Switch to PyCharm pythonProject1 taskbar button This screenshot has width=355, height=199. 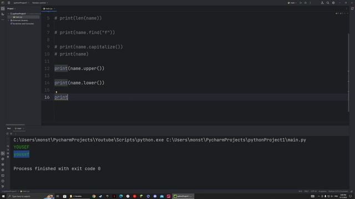pos(183,196)
